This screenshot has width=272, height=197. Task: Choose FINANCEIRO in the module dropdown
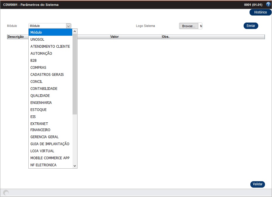(x=40, y=130)
